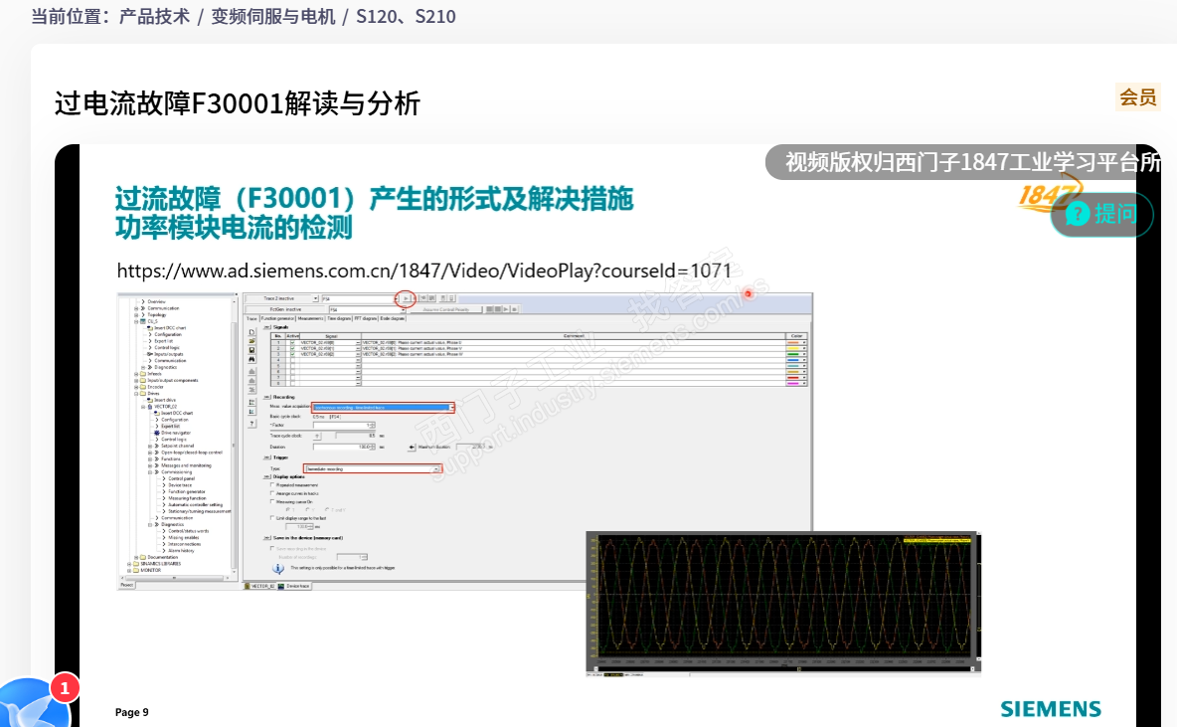Click the binoculars find icon in trace sidebar
Screen dimensions: 1177x727
(x=252, y=360)
